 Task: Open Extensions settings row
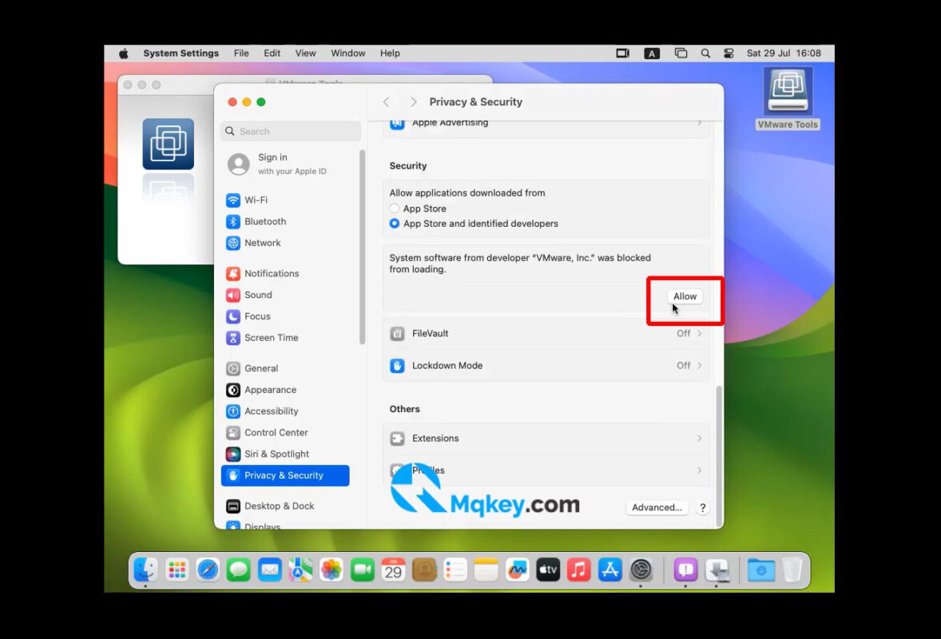(x=546, y=439)
